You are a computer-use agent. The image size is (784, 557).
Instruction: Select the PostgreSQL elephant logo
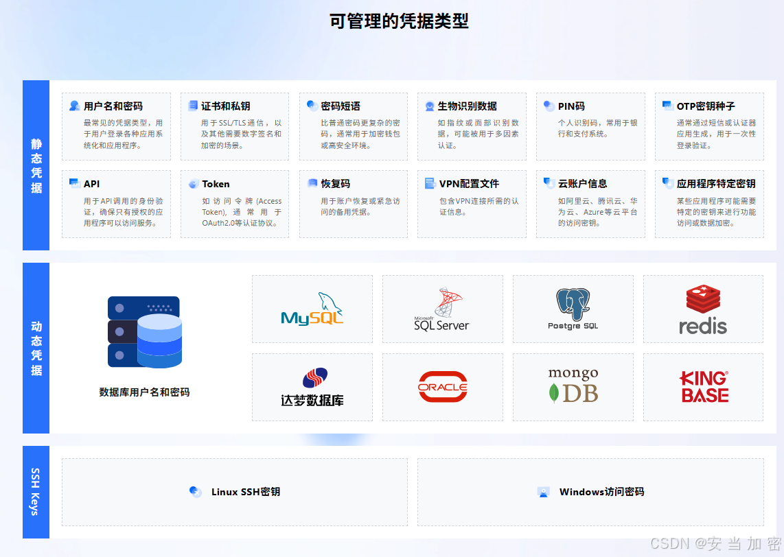[573, 309]
